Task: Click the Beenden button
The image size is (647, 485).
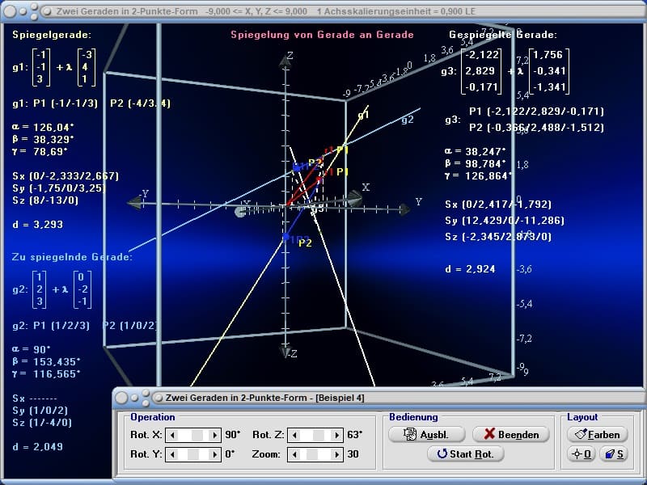Action: 511,434
